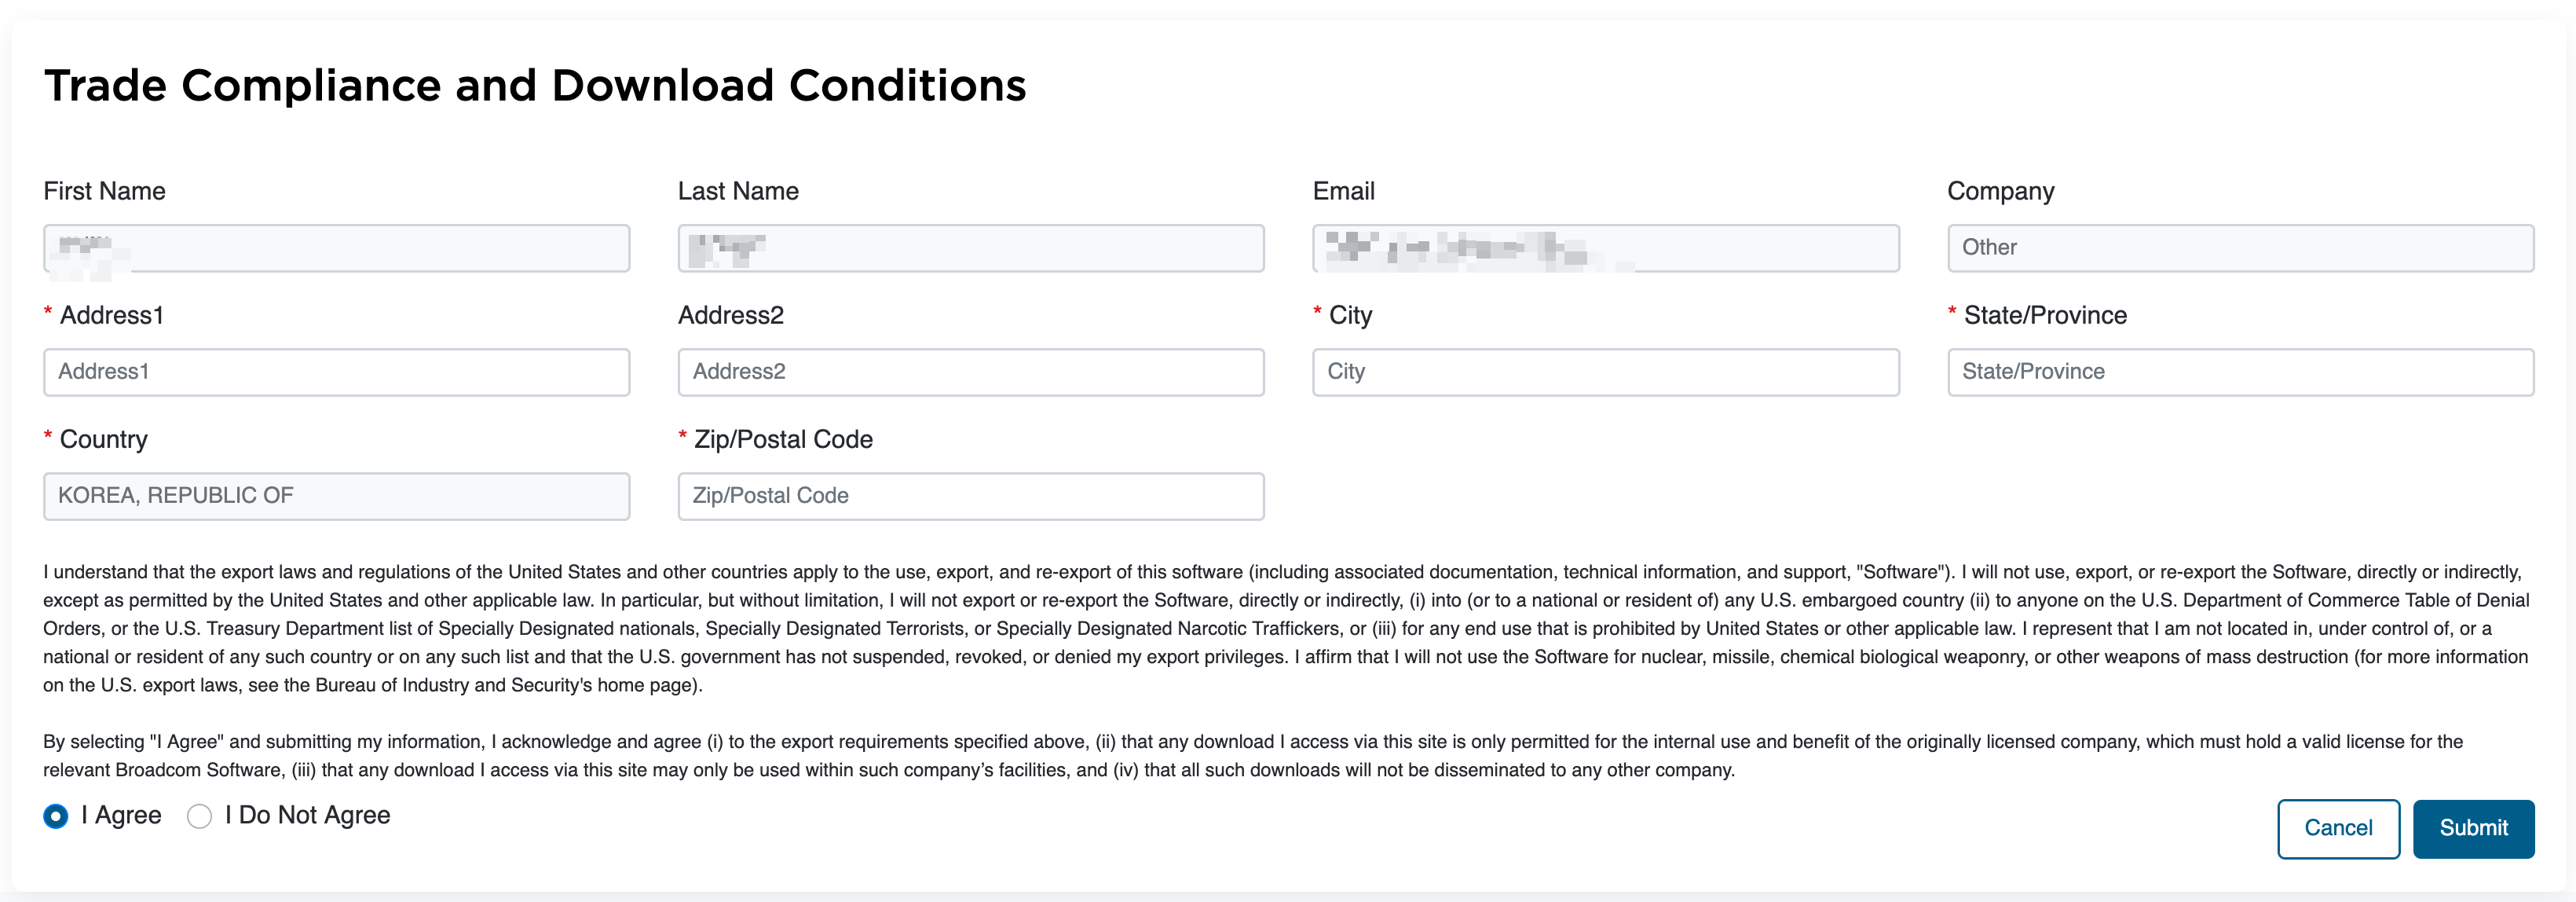This screenshot has width=2576, height=902.
Task: Click the Trade Compliance and Download Conditions heading
Action: 535,86
